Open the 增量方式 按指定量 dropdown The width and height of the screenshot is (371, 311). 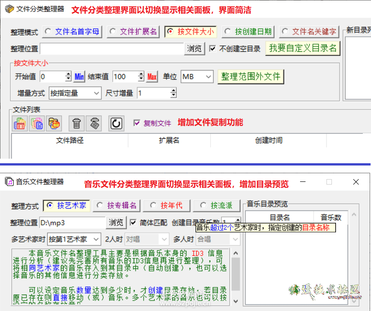(75, 93)
